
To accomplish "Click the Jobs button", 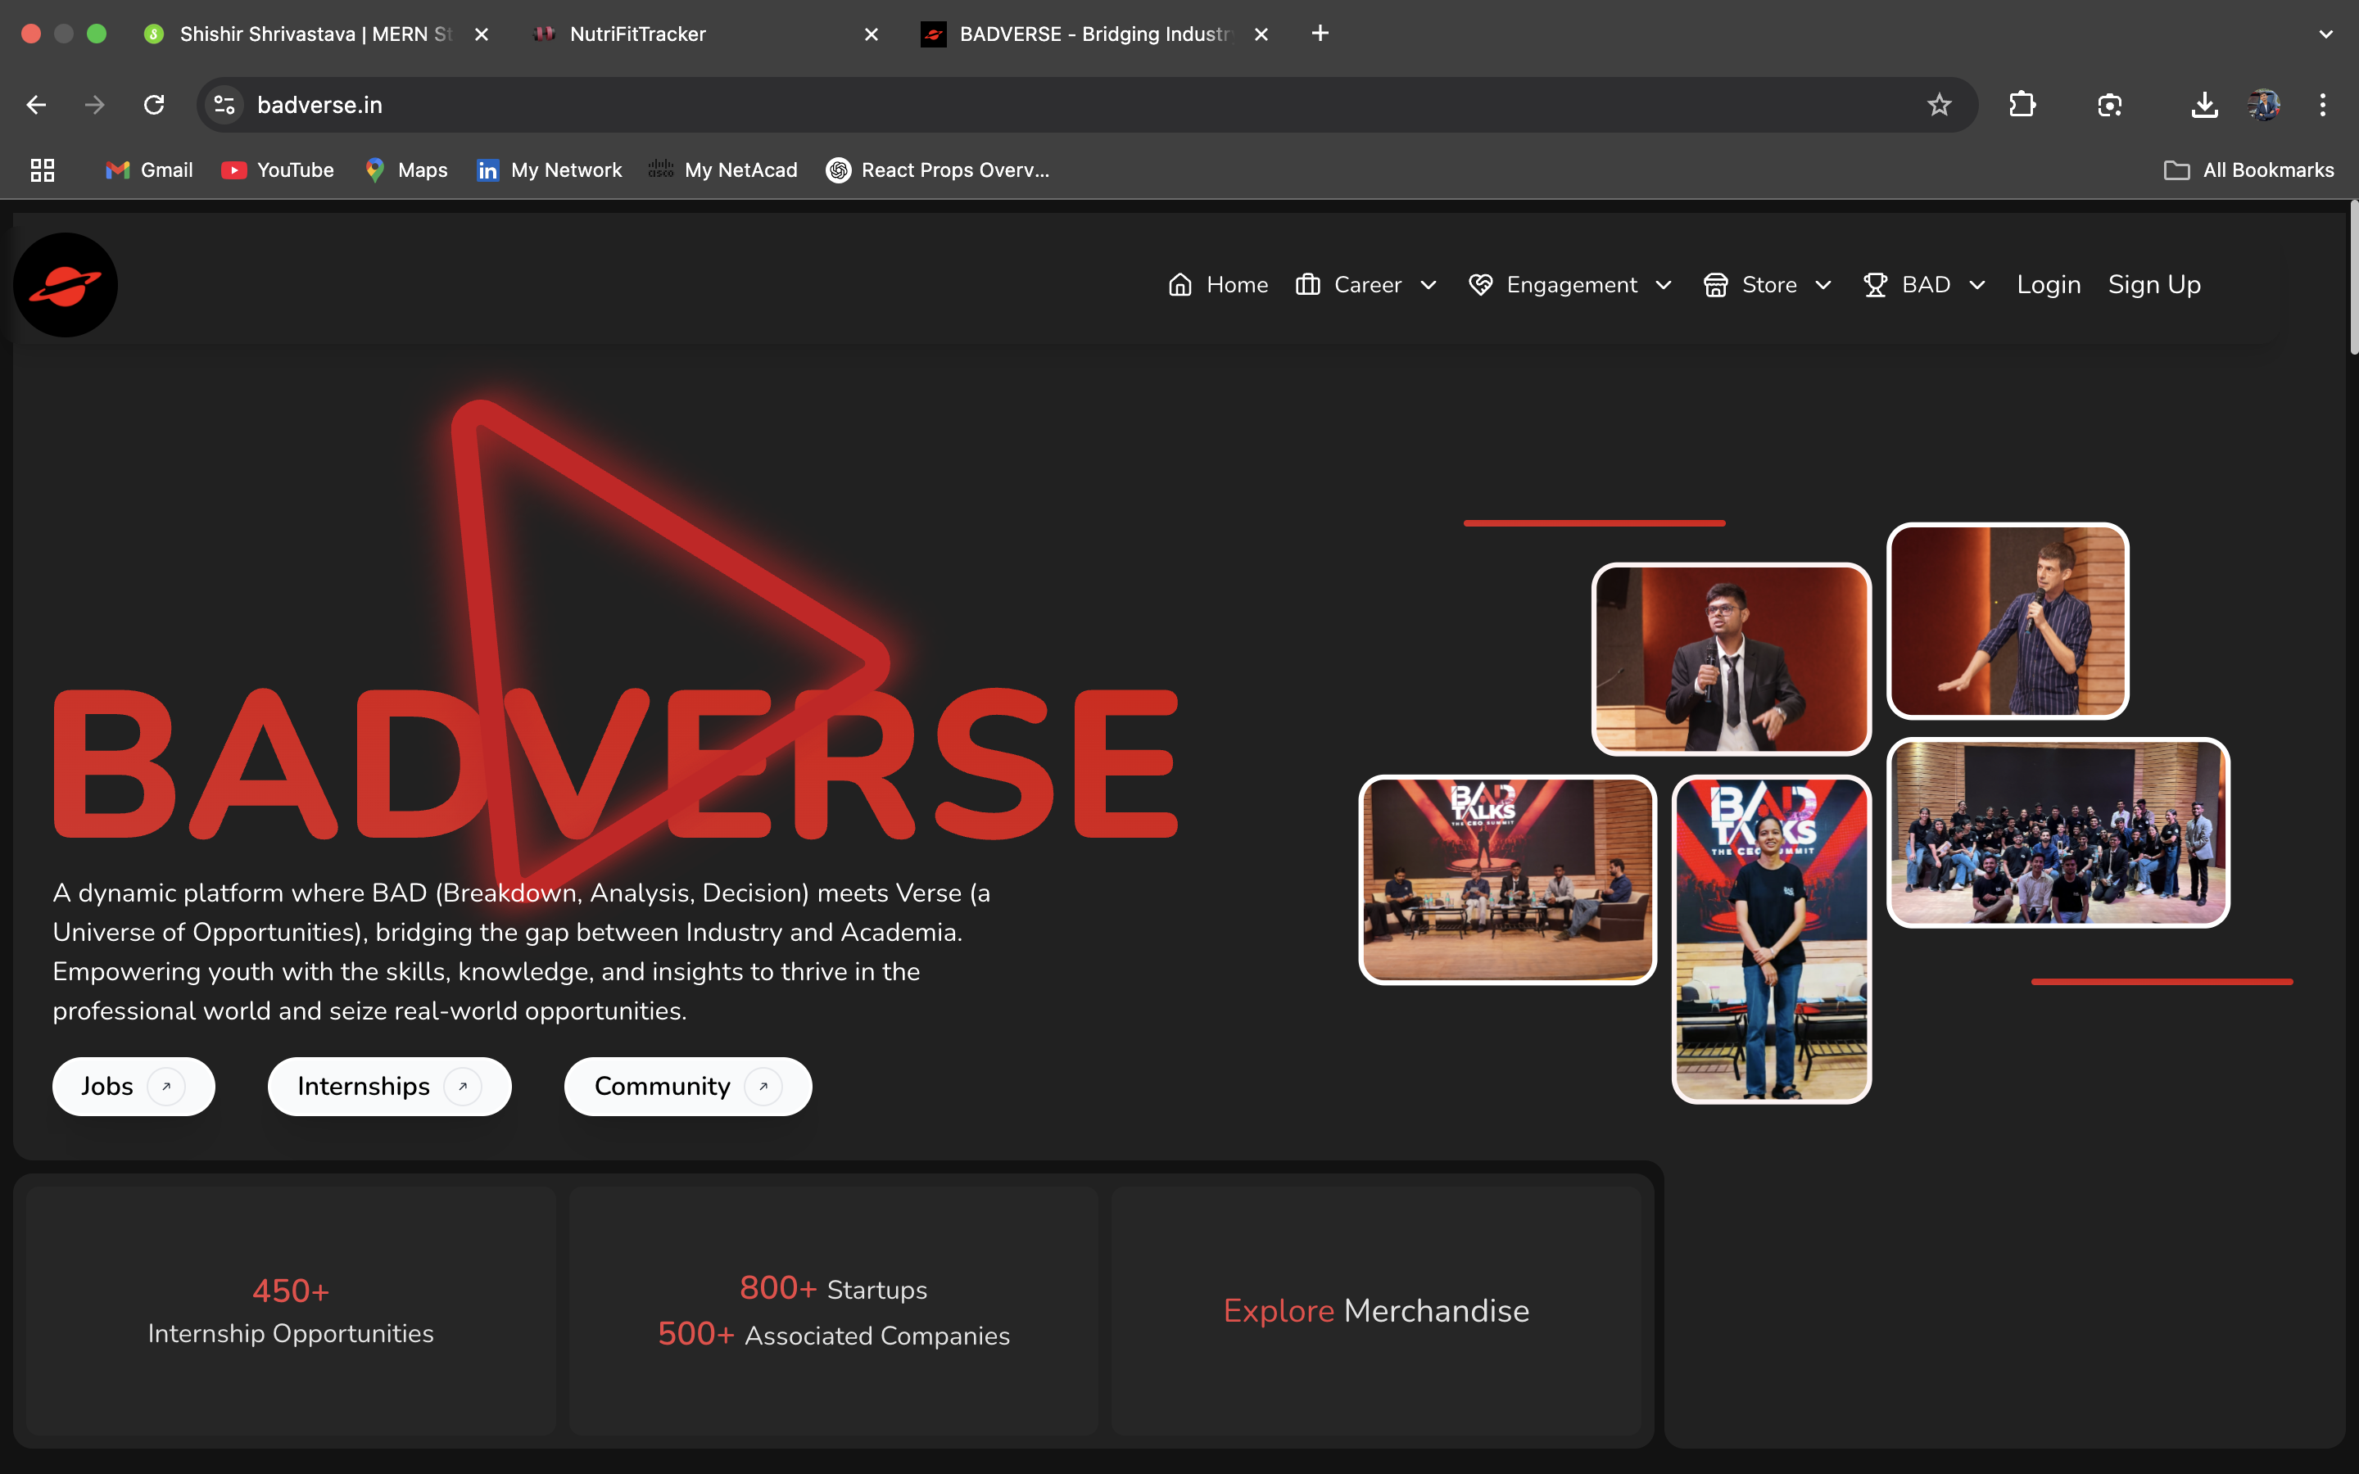I will pos(134,1086).
